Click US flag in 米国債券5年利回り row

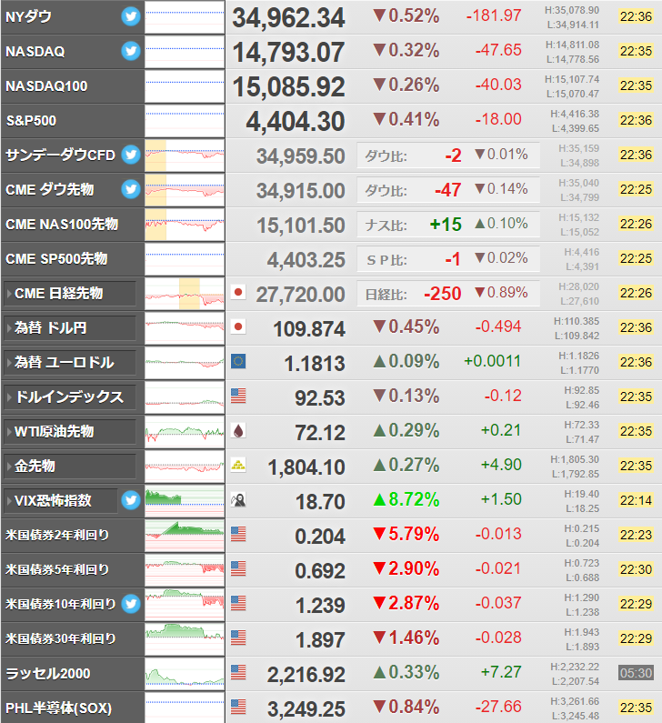point(238,568)
